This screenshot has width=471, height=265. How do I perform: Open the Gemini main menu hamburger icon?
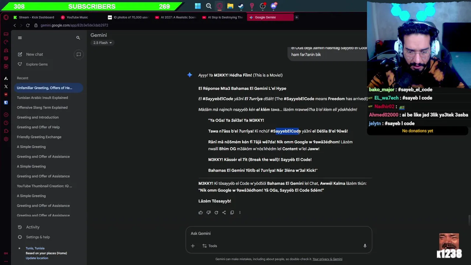click(20, 38)
